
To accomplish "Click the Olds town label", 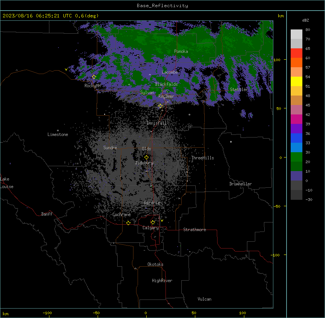I will [146, 149].
